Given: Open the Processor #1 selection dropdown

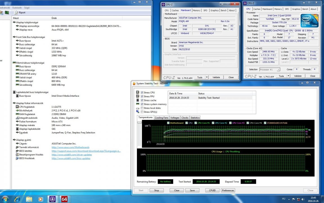Looking at the screenshot, I should point(269,69).
